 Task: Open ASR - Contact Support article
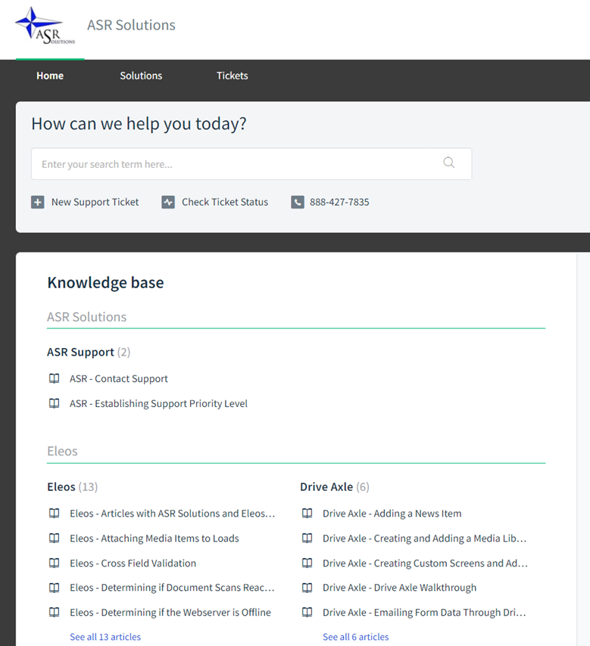click(x=119, y=379)
